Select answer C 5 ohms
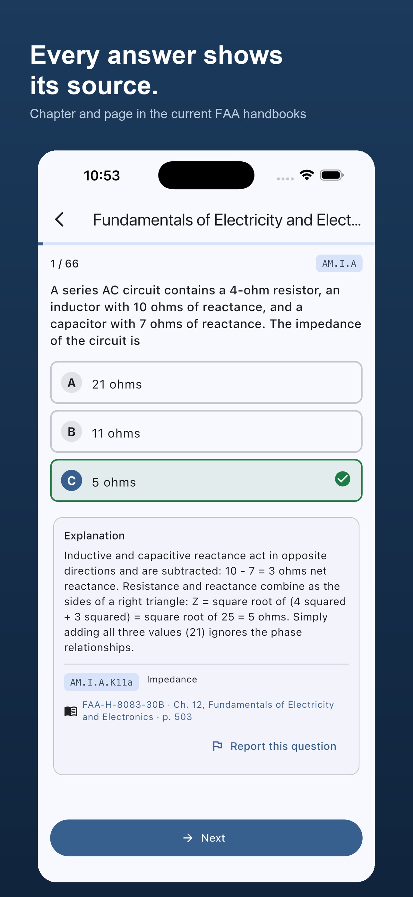 (206, 481)
